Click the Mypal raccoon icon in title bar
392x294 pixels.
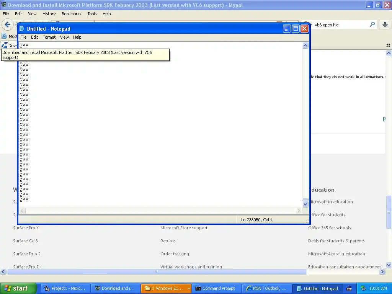[x=3, y=5]
